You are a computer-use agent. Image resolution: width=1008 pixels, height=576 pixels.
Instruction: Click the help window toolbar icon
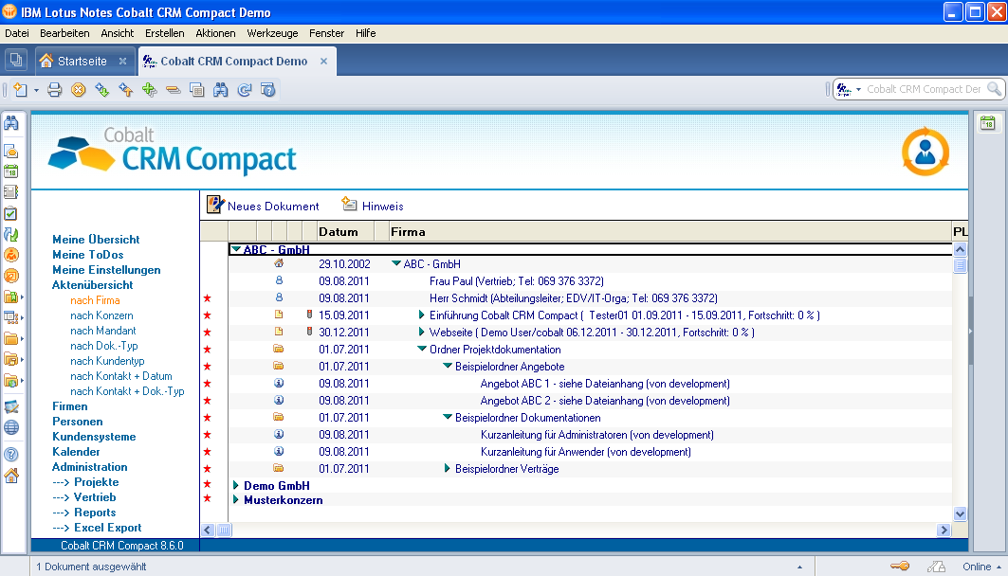pyautogui.click(x=268, y=90)
